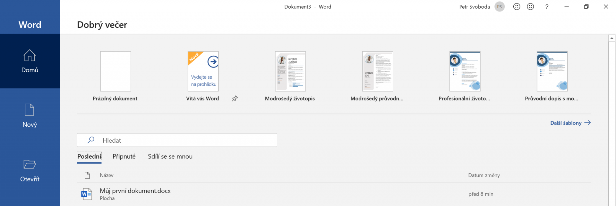Click into the Hledat search field

(x=177, y=140)
